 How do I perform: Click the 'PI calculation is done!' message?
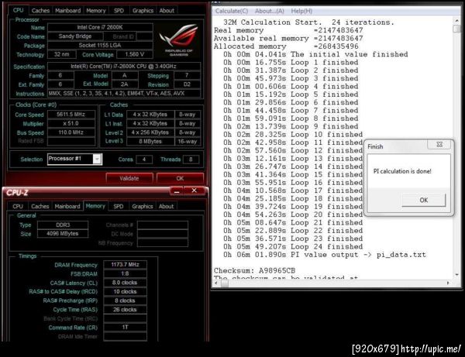402,171
